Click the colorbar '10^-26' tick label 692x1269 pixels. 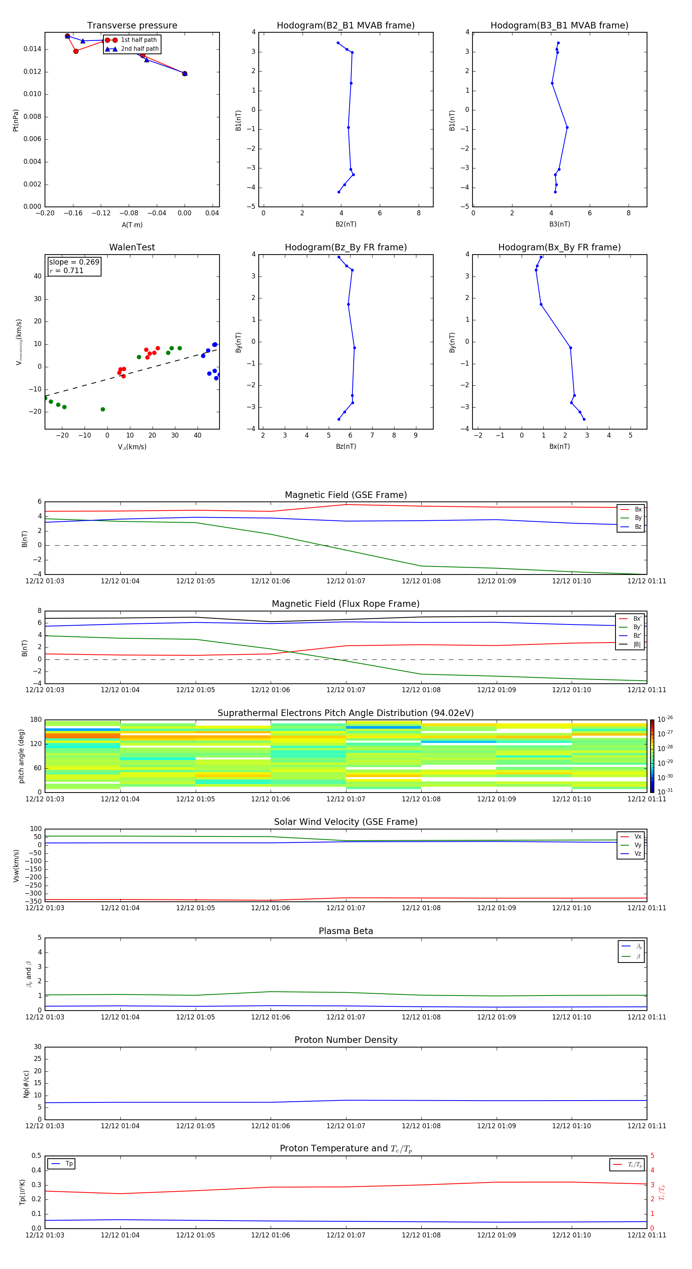pyautogui.click(x=665, y=719)
